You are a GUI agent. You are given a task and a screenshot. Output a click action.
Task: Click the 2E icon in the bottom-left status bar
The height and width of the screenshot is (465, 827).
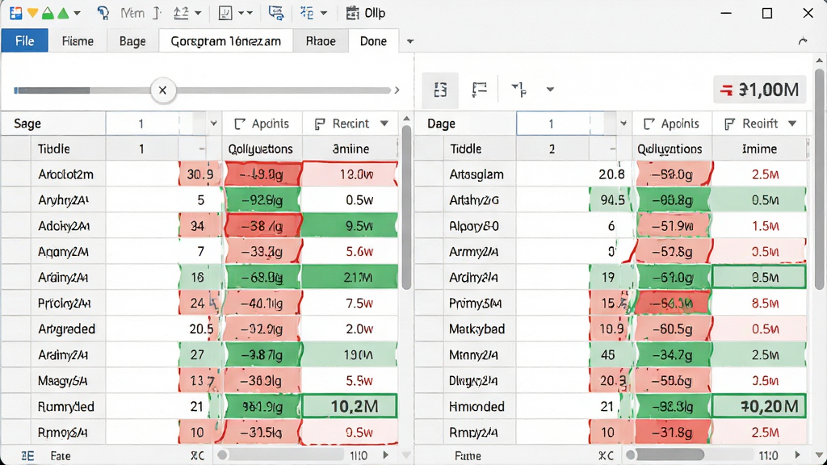tap(27, 456)
